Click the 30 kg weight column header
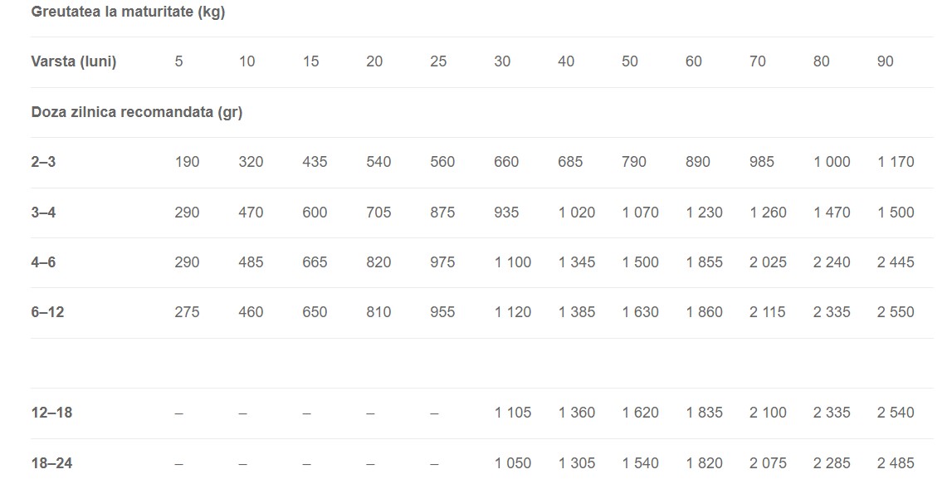The image size is (952, 484). click(502, 61)
